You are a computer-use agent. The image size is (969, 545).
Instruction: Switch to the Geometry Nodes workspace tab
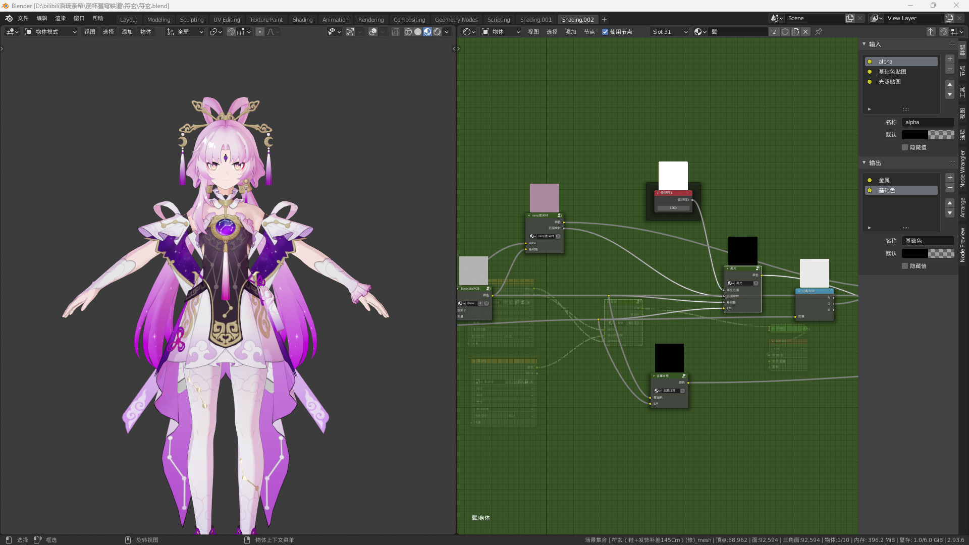point(456,20)
